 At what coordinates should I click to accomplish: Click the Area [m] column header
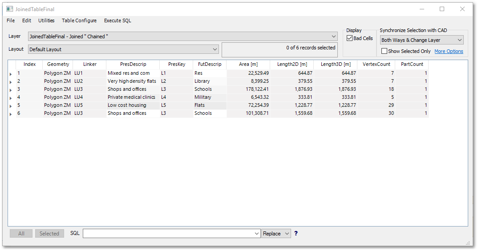(248, 65)
